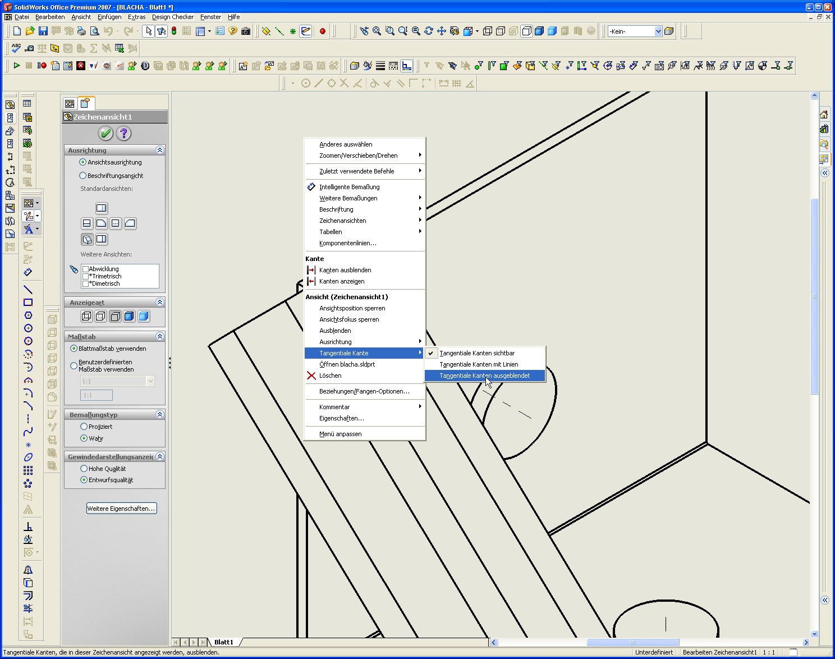The image size is (835, 659).
Task: Select the Hohe Qualität radio option
Action: [x=84, y=469]
